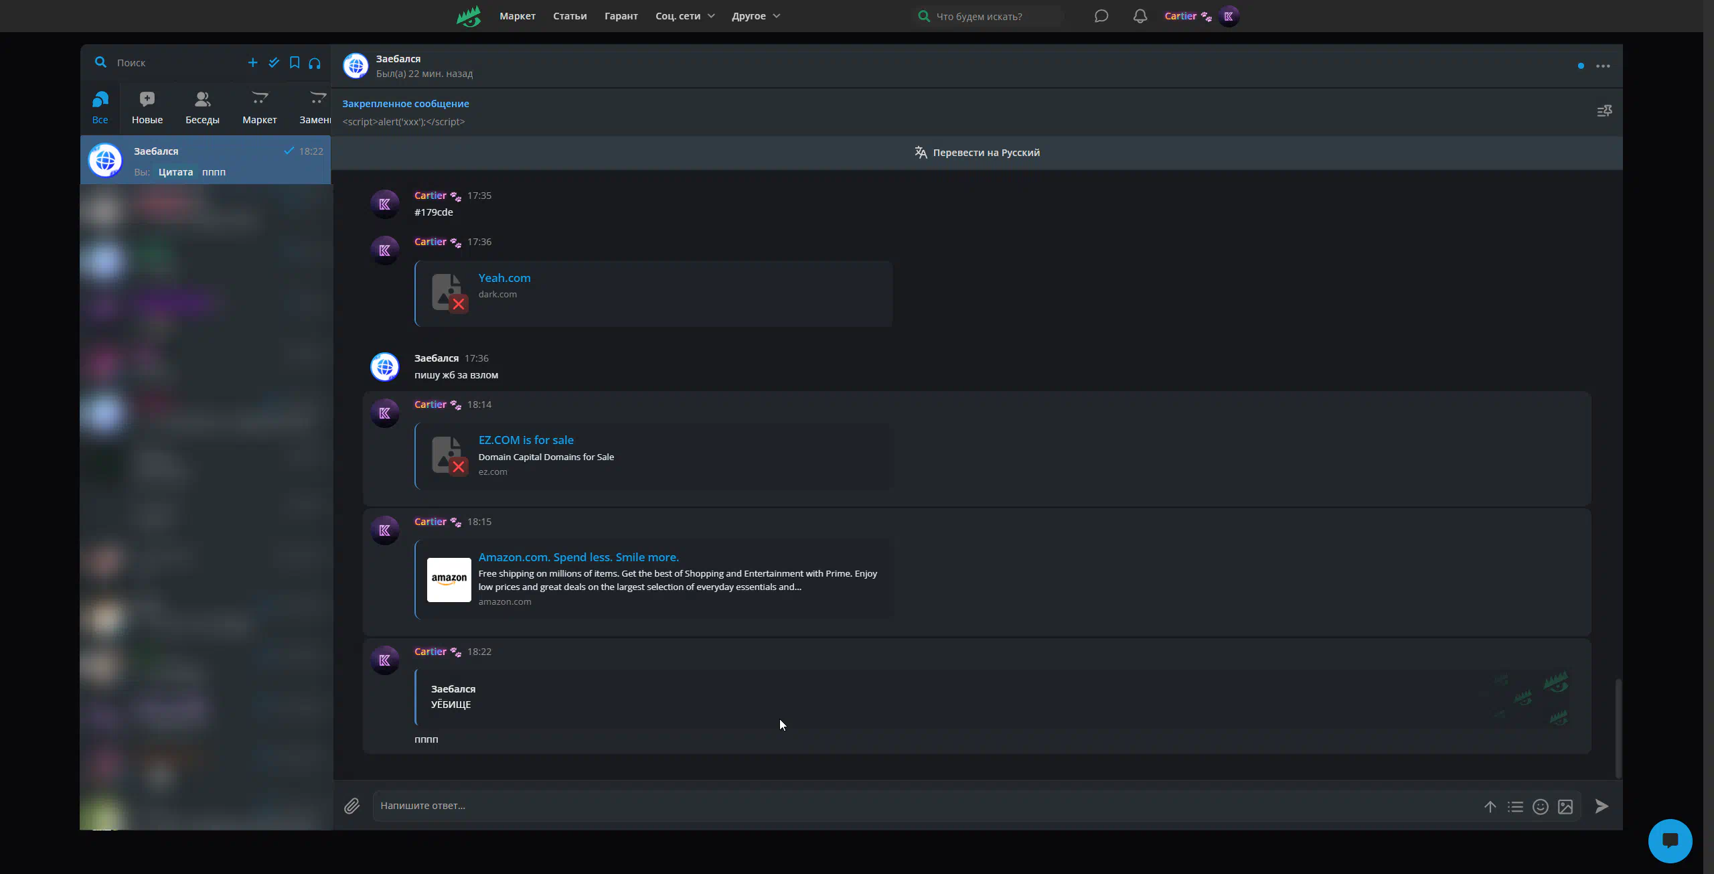Image resolution: width=1714 pixels, height=874 pixels.
Task: Click broken image icon on EZ.COM card
Action: pos(449,455)
